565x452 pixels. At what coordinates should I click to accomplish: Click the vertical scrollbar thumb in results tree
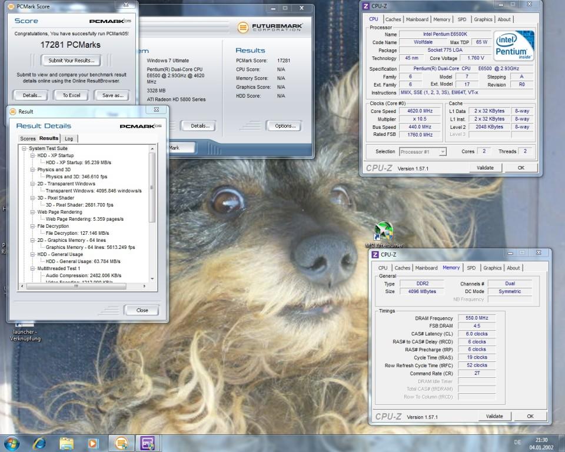point(152,187)
